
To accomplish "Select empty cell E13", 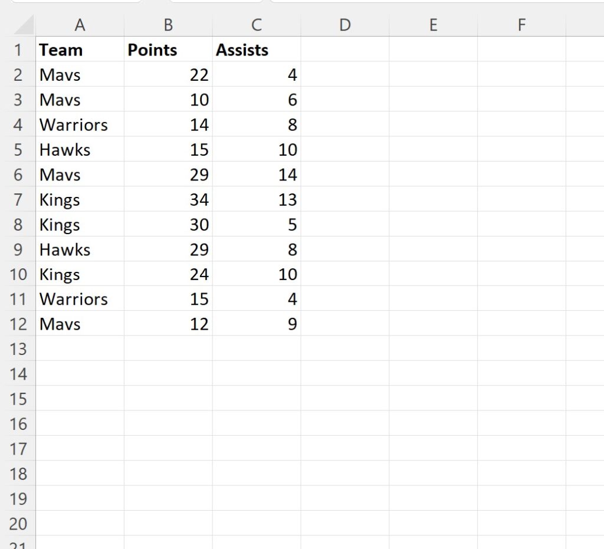I will [434, 349].
